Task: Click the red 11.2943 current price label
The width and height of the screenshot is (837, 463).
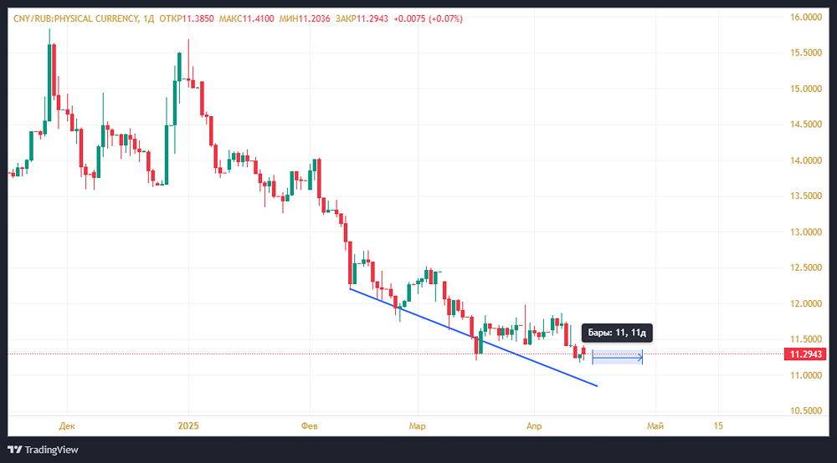Action: click(x=805, y=354)
